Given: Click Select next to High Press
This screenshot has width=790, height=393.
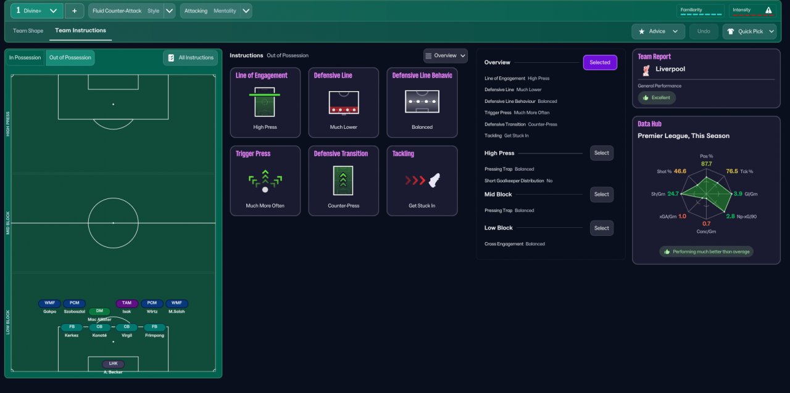Looking at the screenshot, I should click(602, 153).
